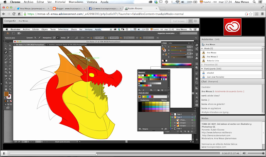Viewport: 266px width, 157px height.
Task: Click the playback volume slider
Action: 256,153
